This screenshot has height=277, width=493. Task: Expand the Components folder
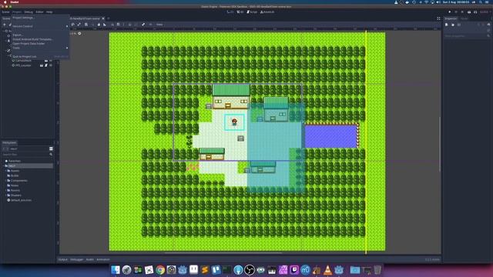[x=5, y=181]
